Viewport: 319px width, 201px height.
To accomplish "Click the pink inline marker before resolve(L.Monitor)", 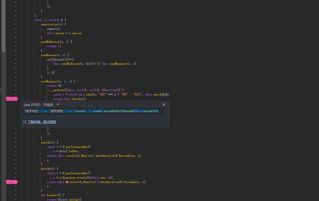I will (67, 182).
